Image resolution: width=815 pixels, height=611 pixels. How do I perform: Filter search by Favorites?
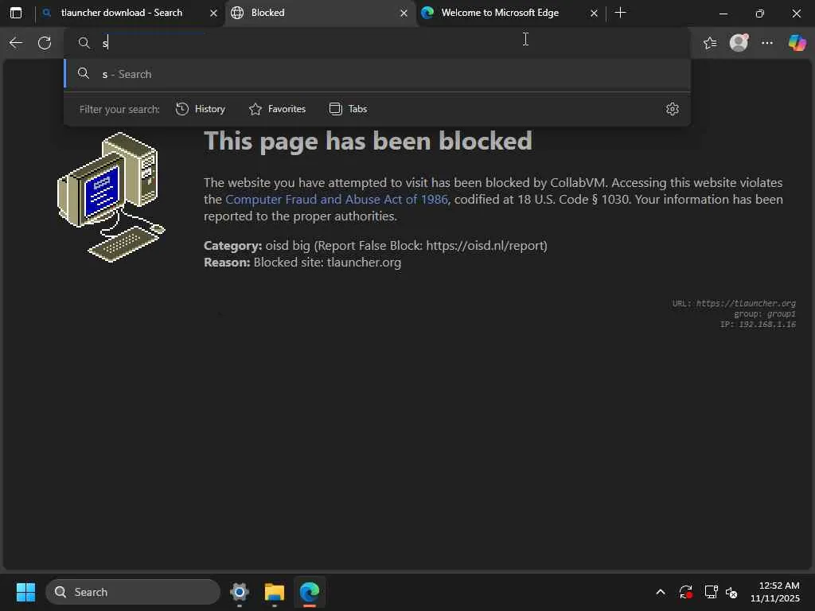[277, 109]
